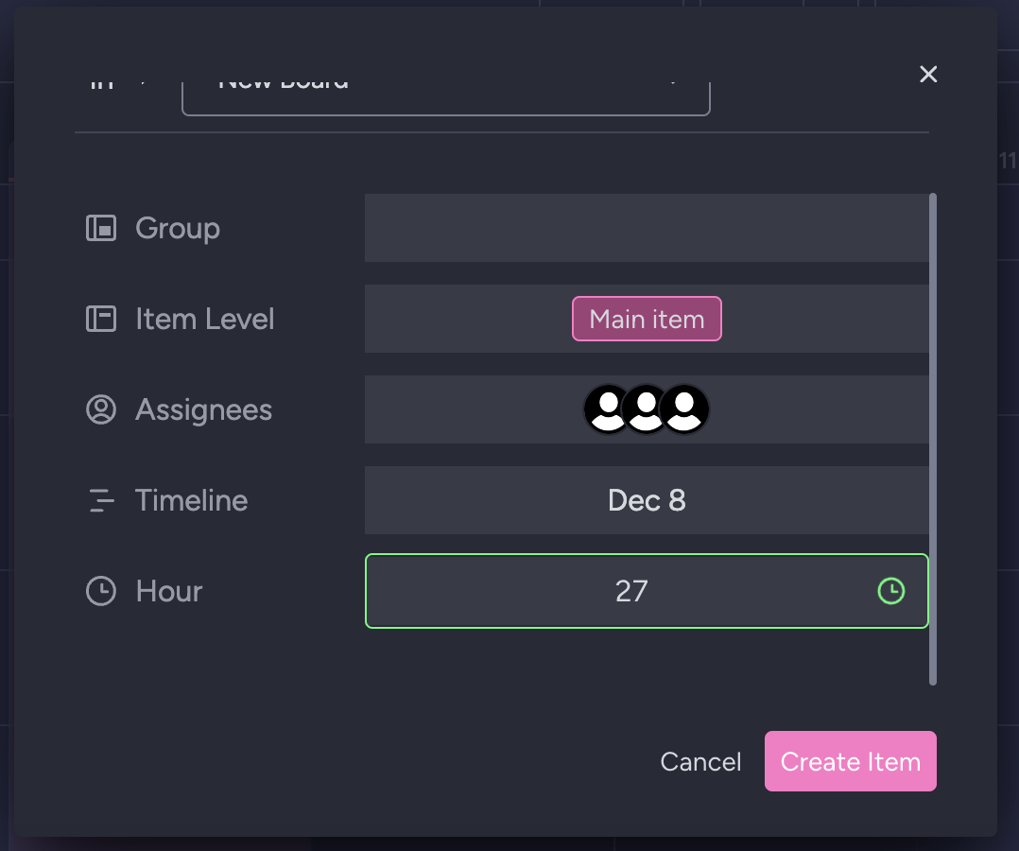This screenshot has height=851, width=1019.
Task: Open the Group field dropdown
Action: pyautogui.click(x=647, y=228)
